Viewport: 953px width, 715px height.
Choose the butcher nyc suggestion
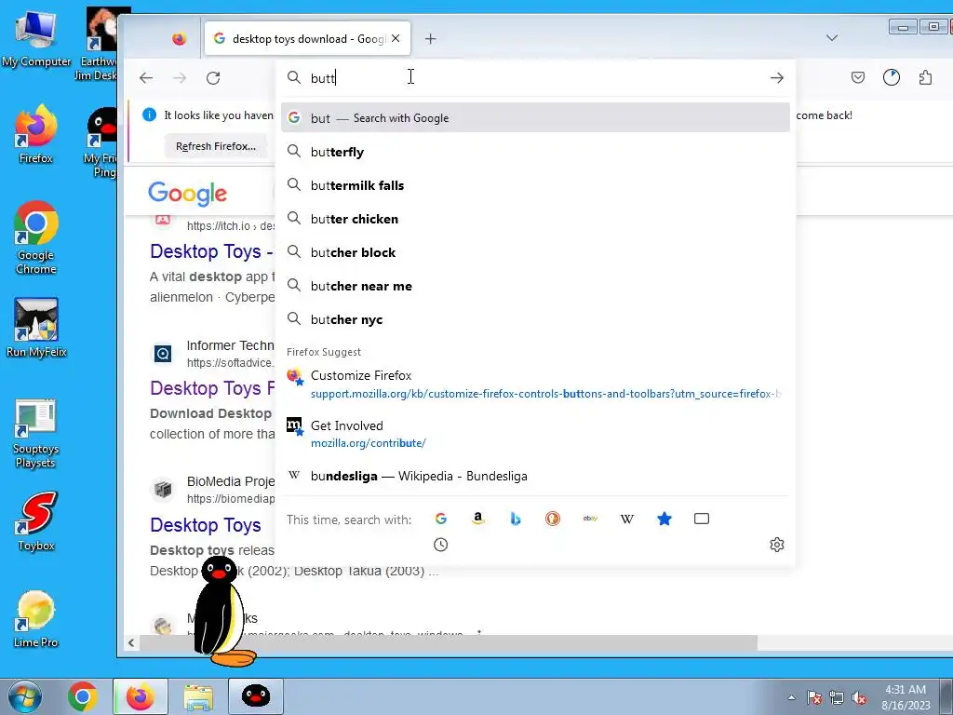click(x=535, y=319)
